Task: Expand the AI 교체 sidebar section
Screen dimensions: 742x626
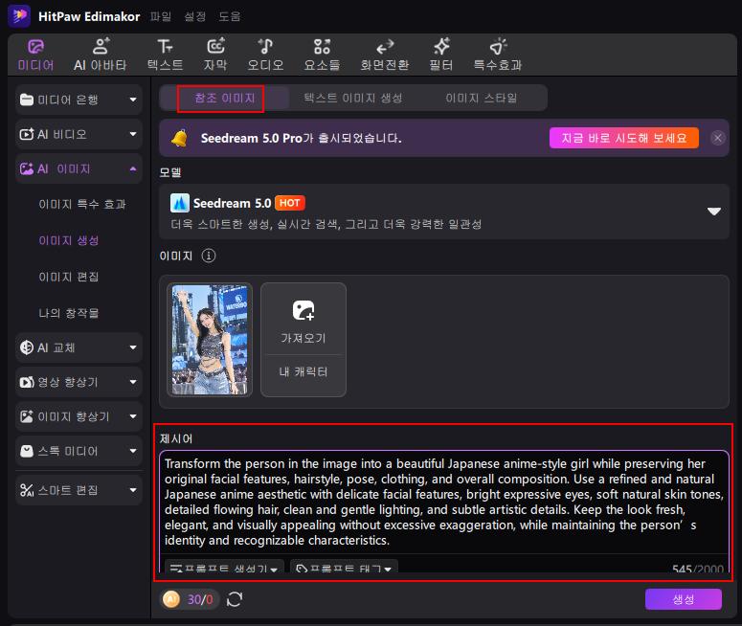Action: point(79,347)
